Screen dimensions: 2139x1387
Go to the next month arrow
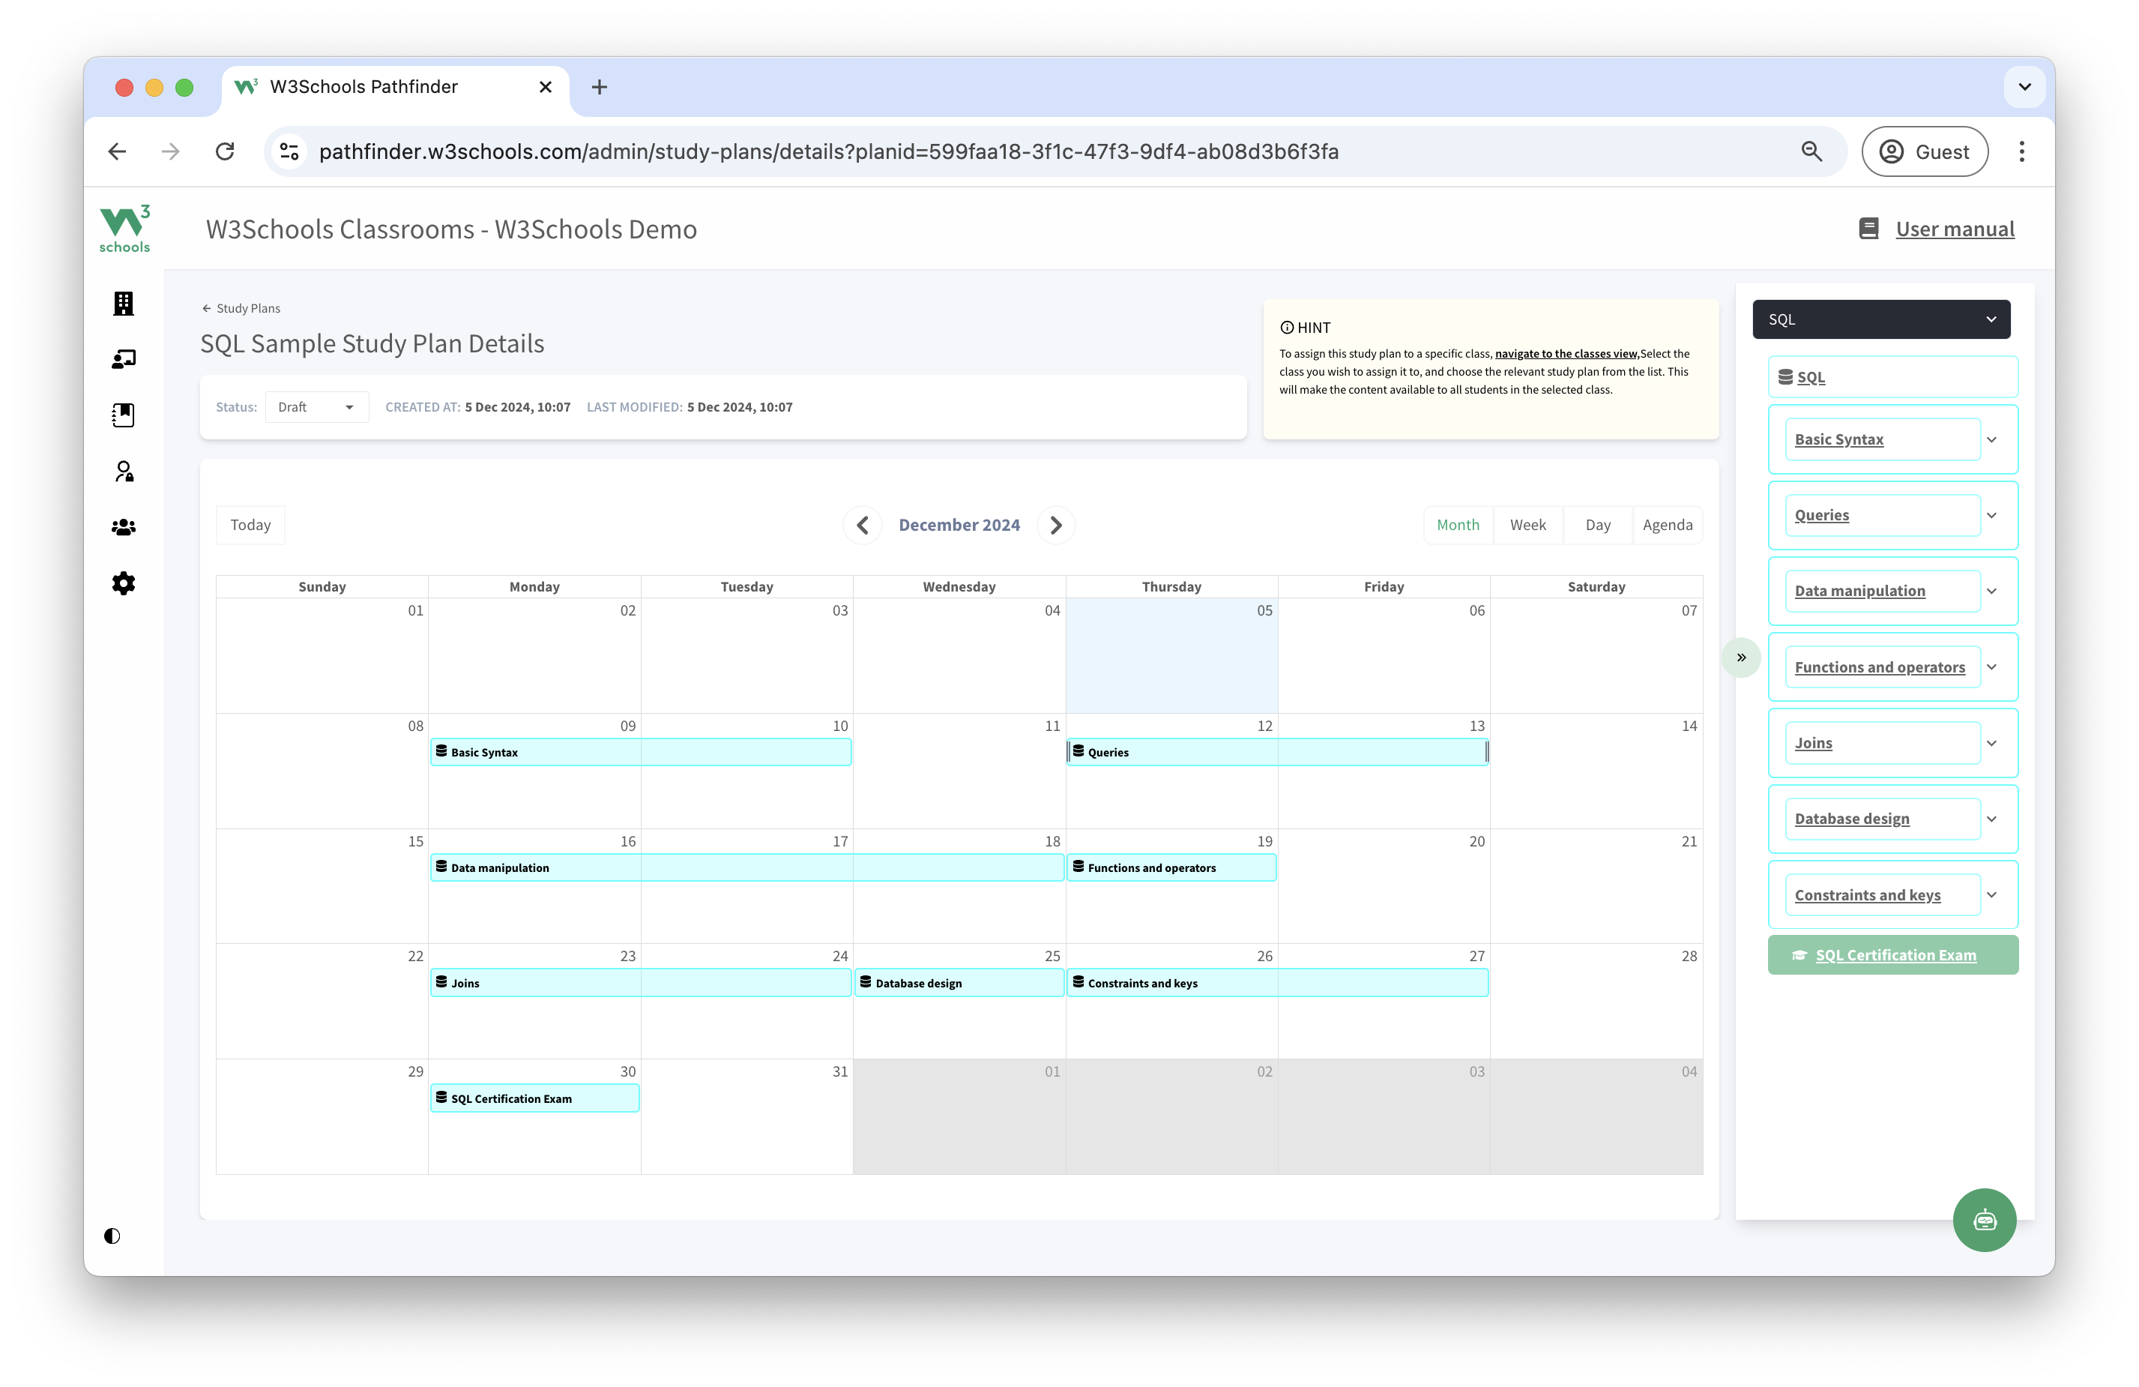(x=1056, y=525)
